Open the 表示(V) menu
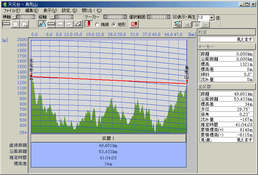This screenshot has width=258, height=175. pyautogui.click(x=50, y=10)
